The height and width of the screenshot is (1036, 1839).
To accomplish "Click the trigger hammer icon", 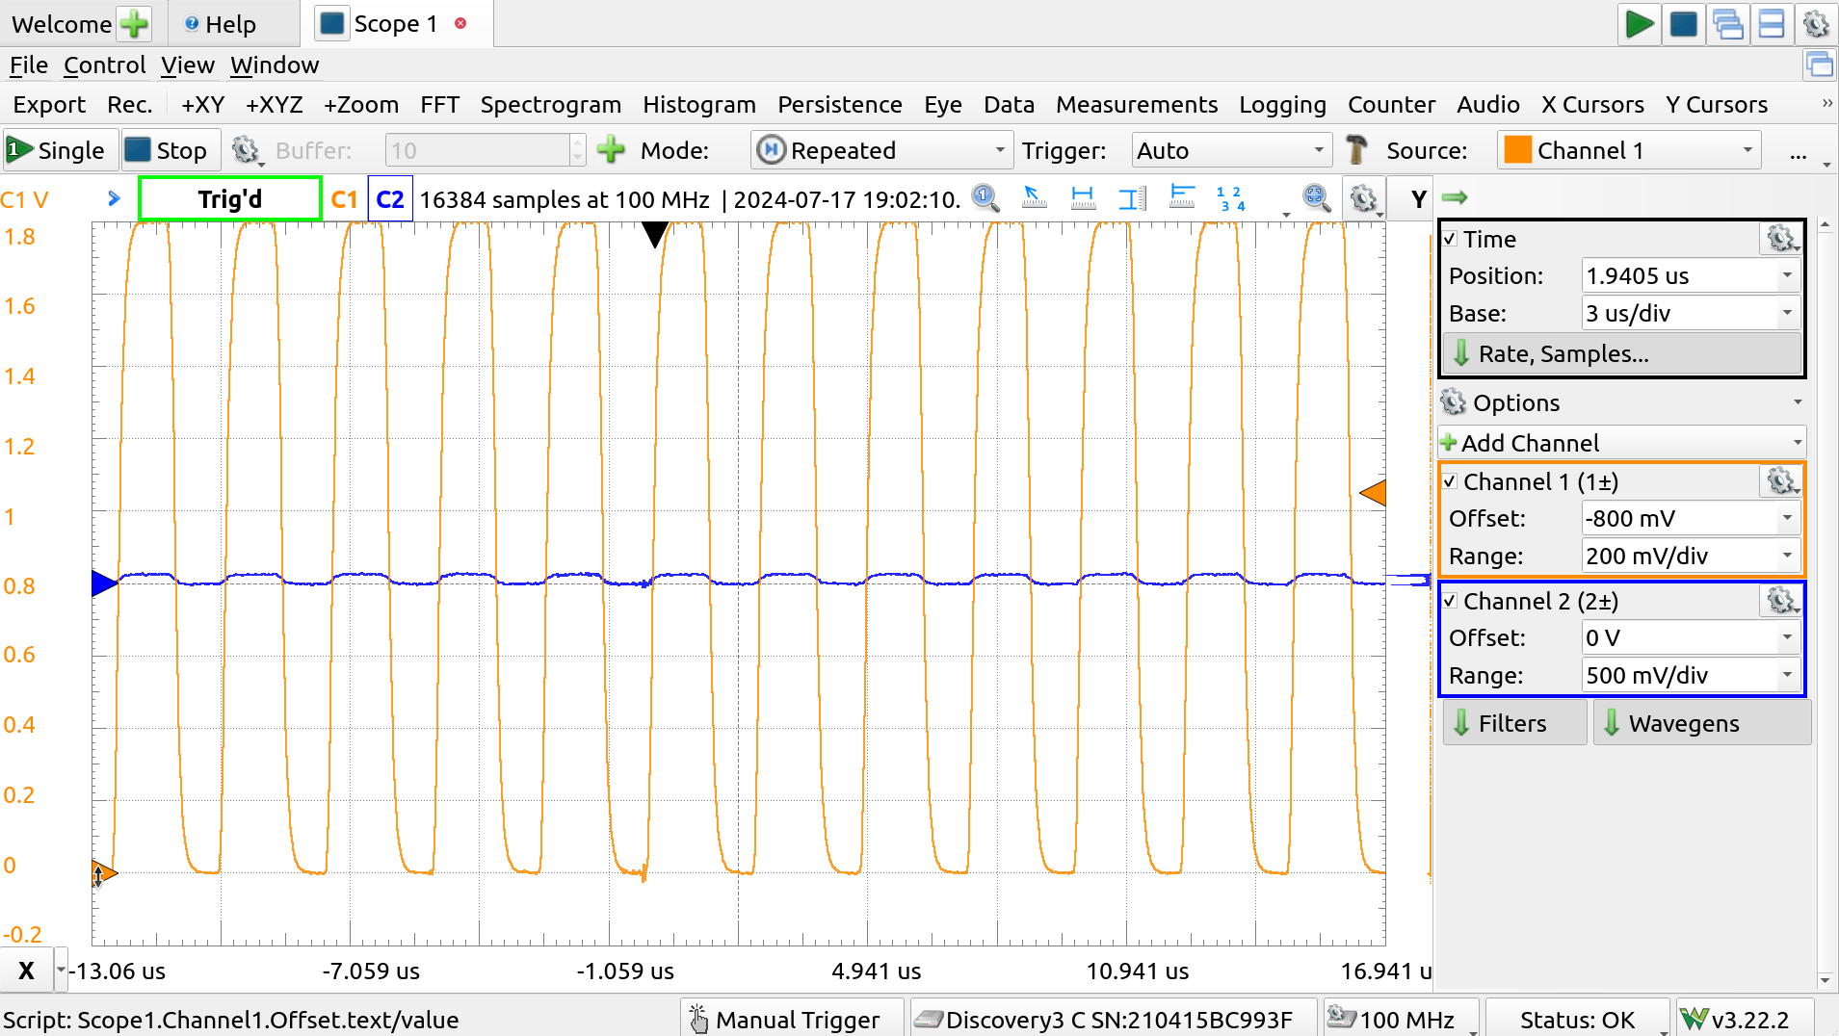I will coord(1356,150).
